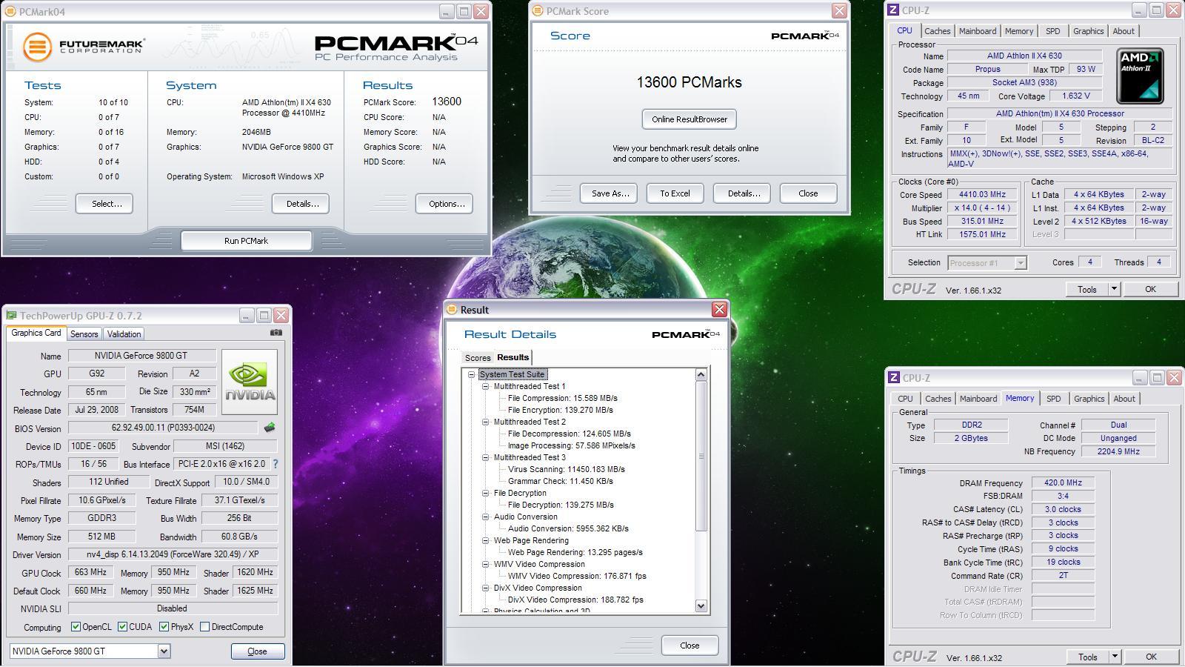The image size is (1185, 667).
Task: Open the Processor #1 selection dropdown
Action: pos(1021,262)
